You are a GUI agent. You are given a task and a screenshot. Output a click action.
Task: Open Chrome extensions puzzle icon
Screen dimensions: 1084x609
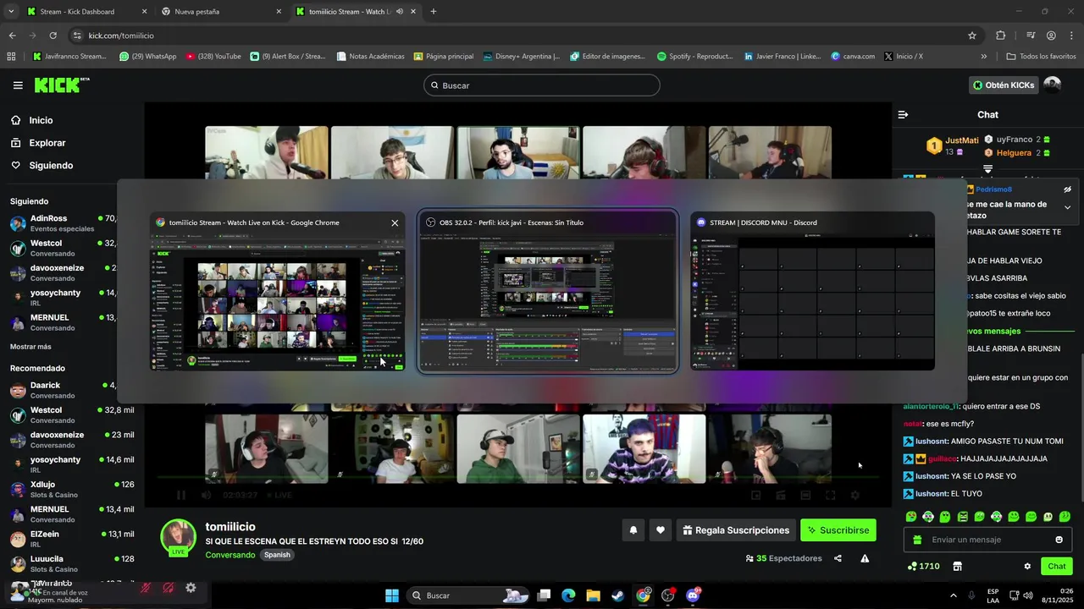(x=1000, y=36)
